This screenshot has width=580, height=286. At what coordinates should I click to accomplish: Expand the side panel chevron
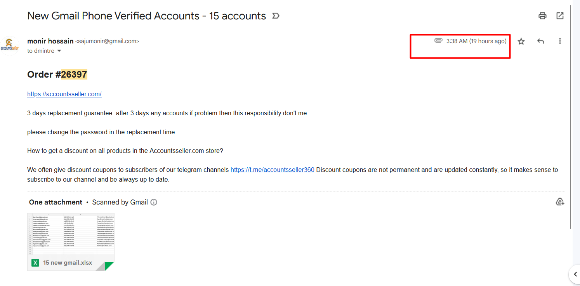(x=575, y=274)
